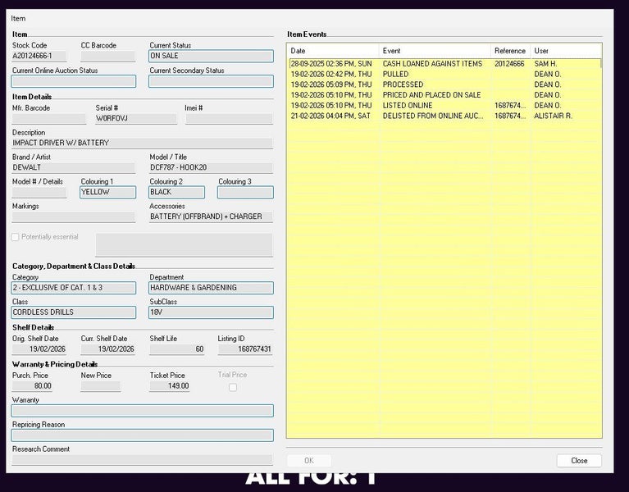Click the Reference column header
The image size is (629, 492).
point(509,51)
